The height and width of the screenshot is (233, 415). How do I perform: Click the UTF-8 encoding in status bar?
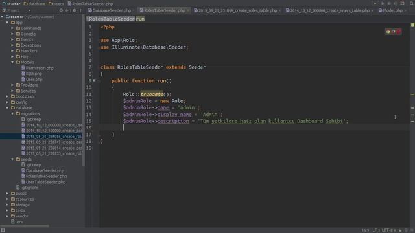pyautogui.click(x=388, y=230)
